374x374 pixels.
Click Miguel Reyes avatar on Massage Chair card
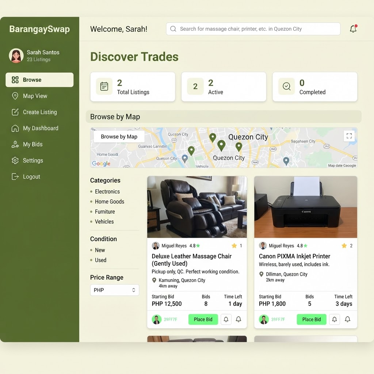(x=156, y=246)
